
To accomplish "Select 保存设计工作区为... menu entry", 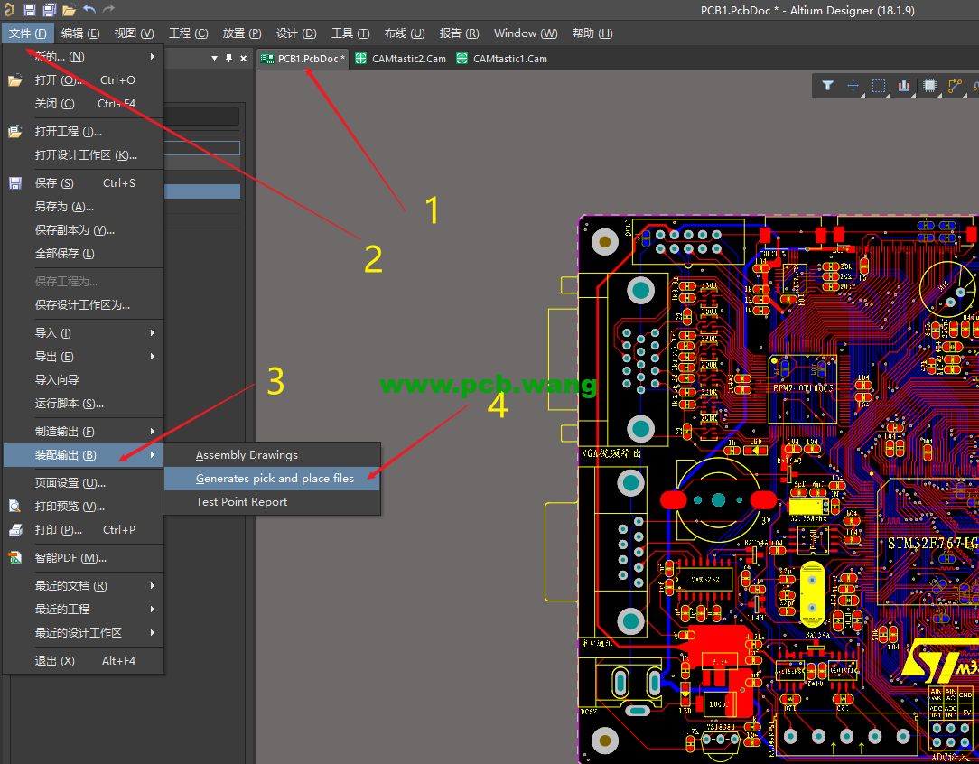I will coord(83,305).
